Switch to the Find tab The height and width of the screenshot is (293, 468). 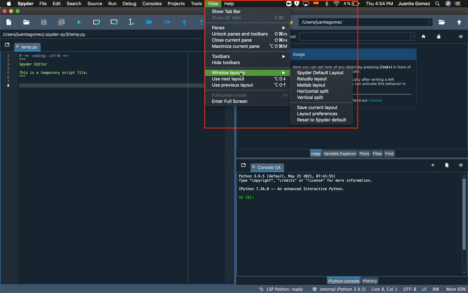point(389,154)
